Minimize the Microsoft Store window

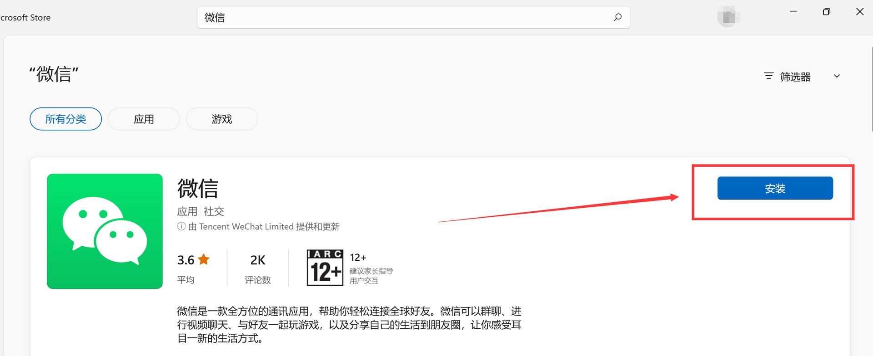(793, 11)
